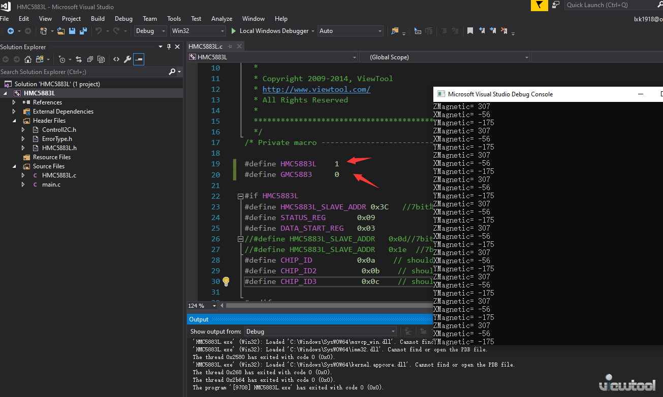Close the Solution Explorer panel
Image resolution: width=663 pixels, height=397 pixels.
tap(177, 47)
